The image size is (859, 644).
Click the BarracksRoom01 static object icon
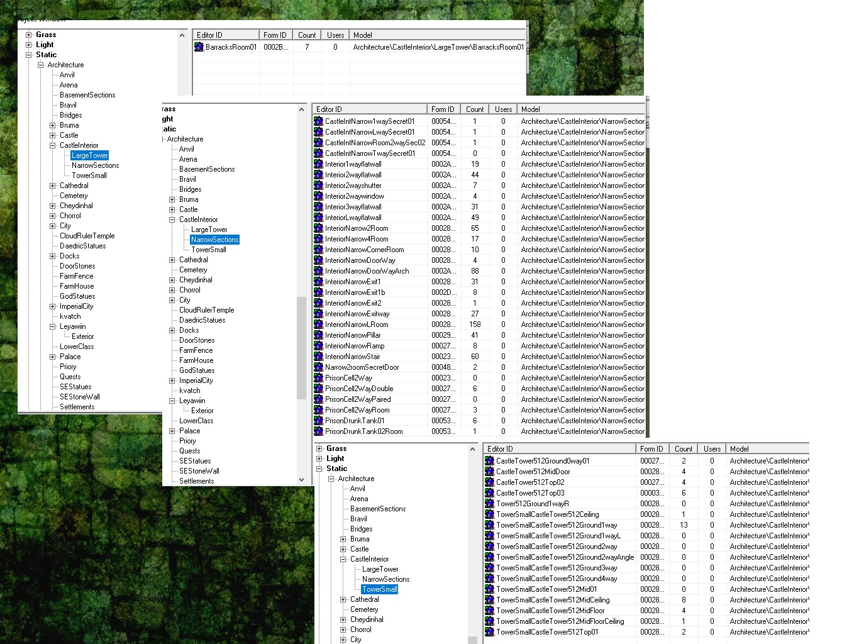(x=199, y=47)
